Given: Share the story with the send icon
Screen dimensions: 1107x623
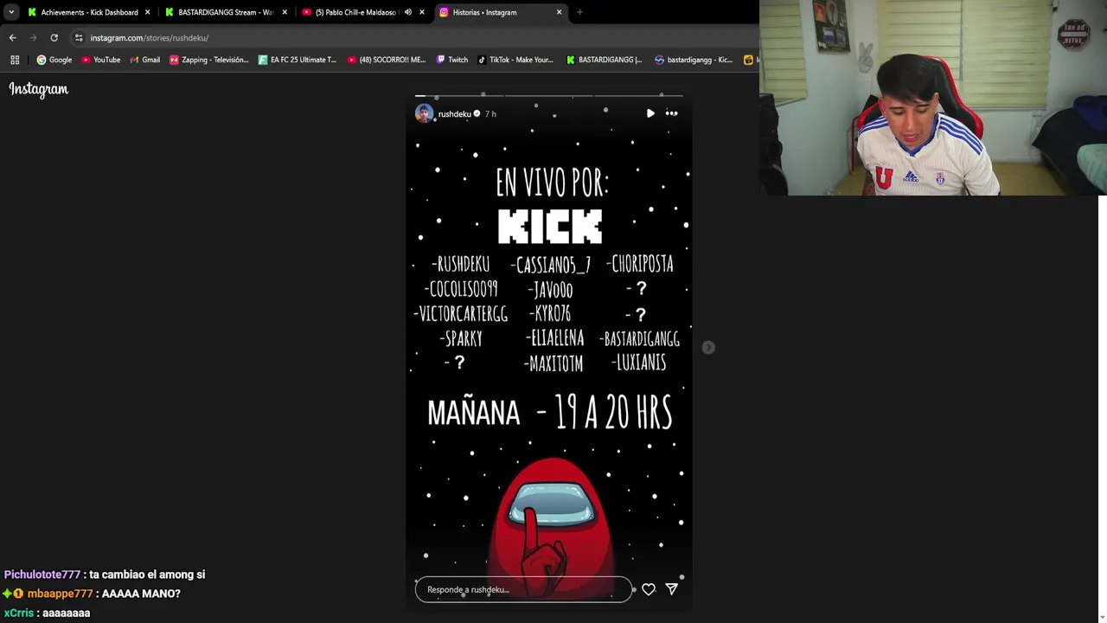Looking at the screenshot, I should point(672,589).
